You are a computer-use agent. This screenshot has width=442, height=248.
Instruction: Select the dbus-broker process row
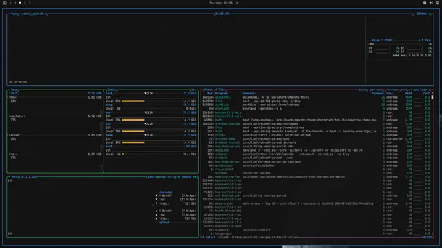point(317,203)
